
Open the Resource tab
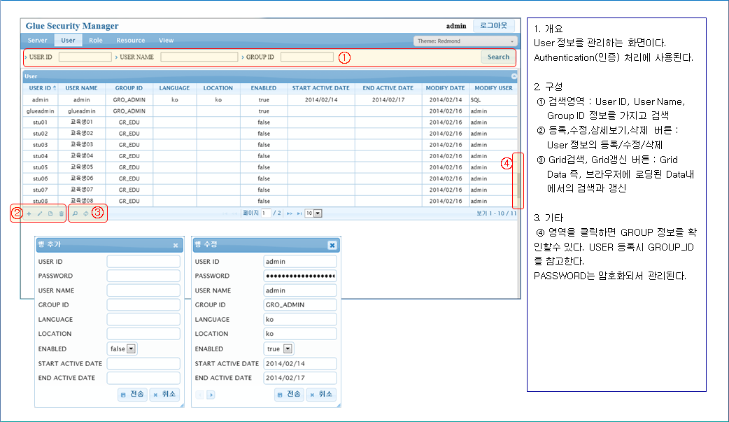pyautogui.click(x=131, y=41)
